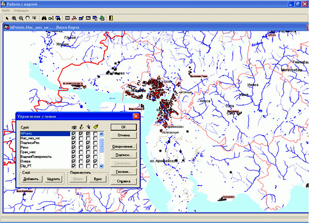Click the selection info tool icon
The image size is (309, 223).
coord(35,18)
